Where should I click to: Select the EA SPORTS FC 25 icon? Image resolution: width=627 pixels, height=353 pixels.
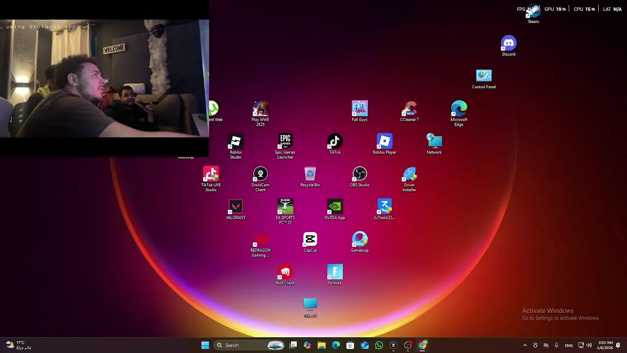pos(285,212)
